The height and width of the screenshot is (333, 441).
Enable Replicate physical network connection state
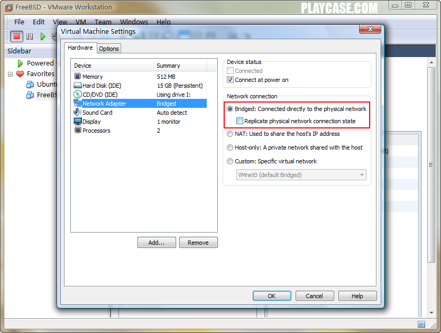click(x=240, y=121)
